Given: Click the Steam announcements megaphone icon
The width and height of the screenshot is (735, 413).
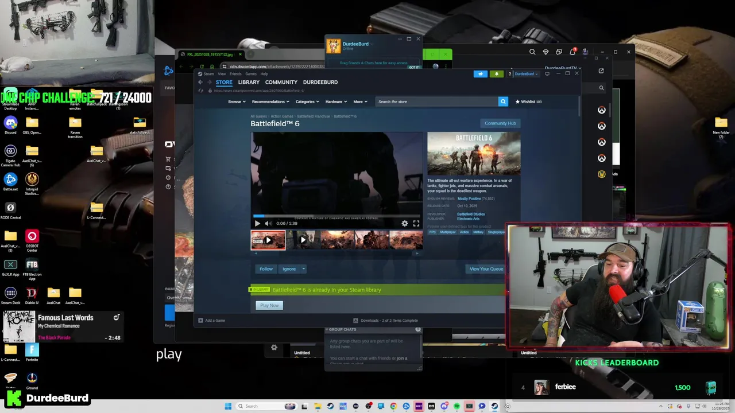Looking at the screenshot, I should [x=480, y=73].
